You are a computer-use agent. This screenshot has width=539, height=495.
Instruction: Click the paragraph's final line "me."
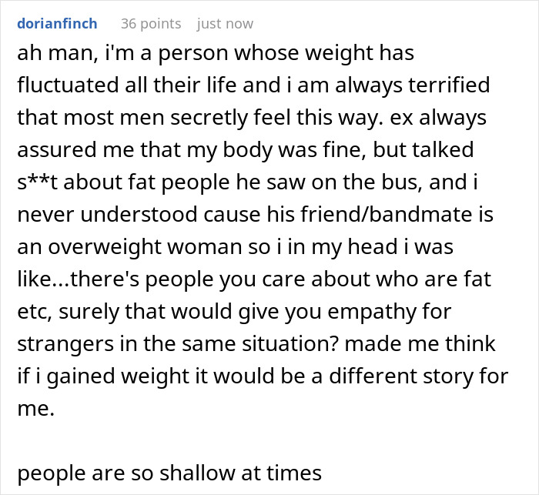(x=35, y=410)
